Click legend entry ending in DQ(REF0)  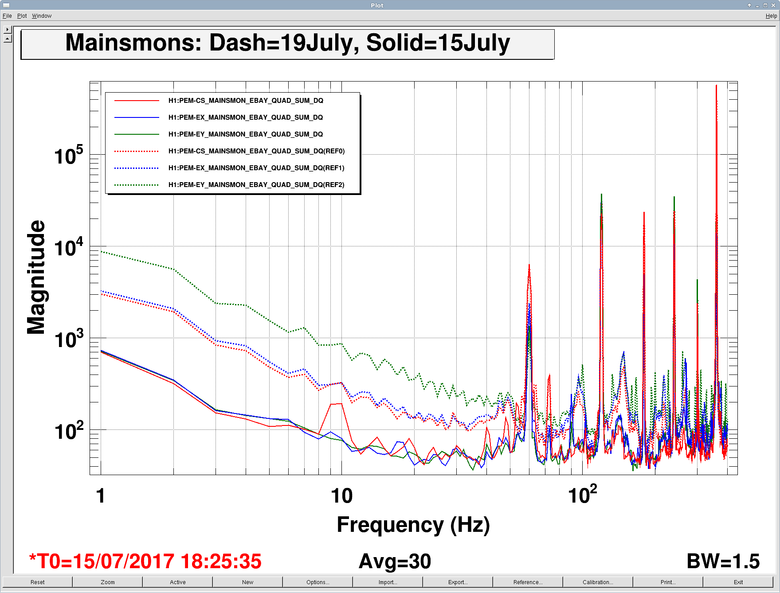click(x=256, y=151)
